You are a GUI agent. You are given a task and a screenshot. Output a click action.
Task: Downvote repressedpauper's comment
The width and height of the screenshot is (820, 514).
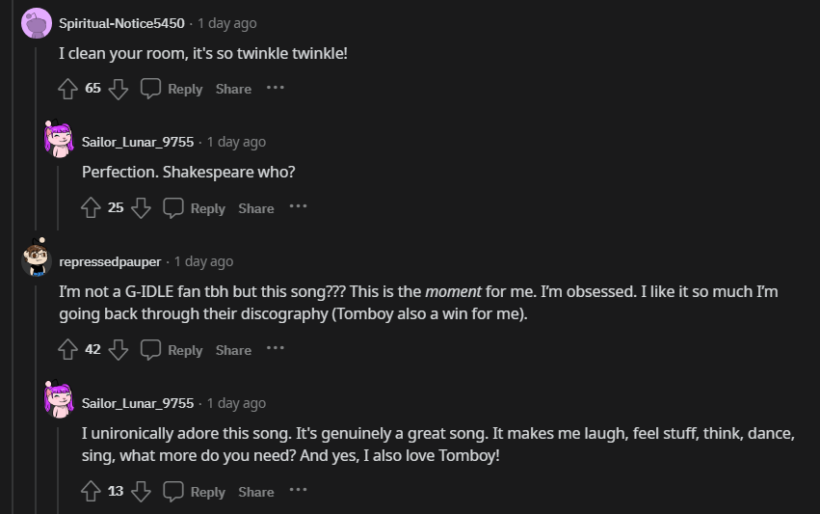coord(119,350)
